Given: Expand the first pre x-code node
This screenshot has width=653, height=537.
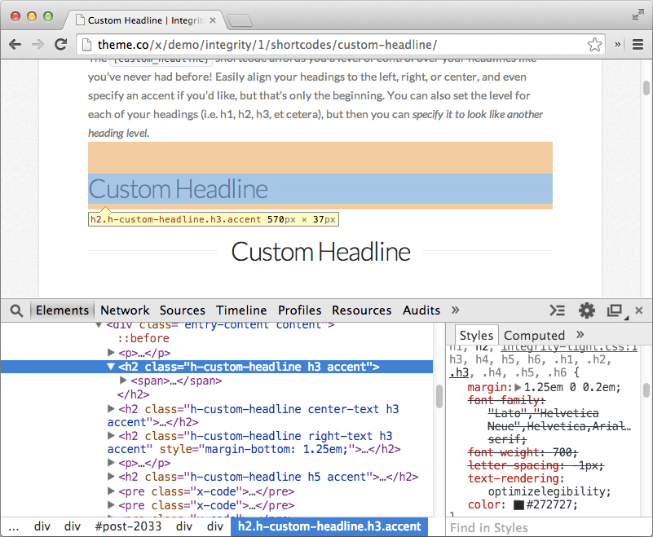Looking at the screenshot, I should point(111,491).
